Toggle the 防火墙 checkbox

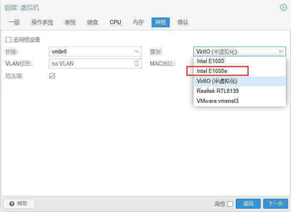[x=52, y=76]
